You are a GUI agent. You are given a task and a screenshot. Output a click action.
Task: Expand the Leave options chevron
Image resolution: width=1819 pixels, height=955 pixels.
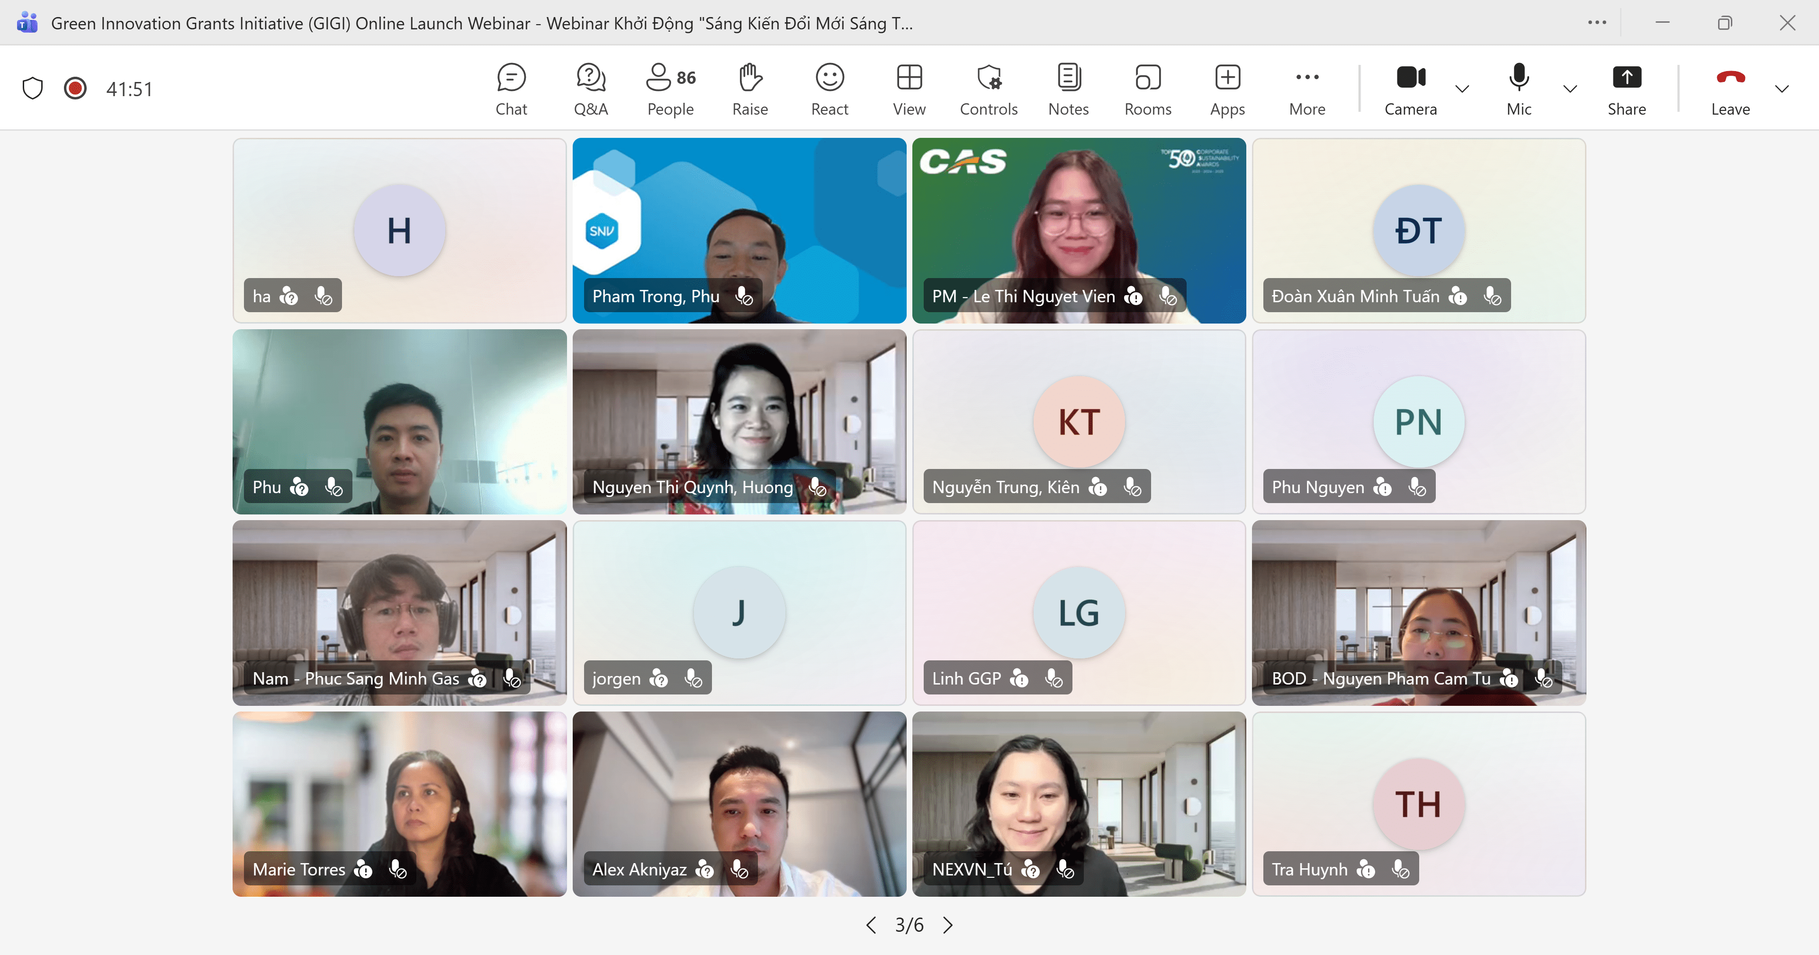(x=1782, y=89)
